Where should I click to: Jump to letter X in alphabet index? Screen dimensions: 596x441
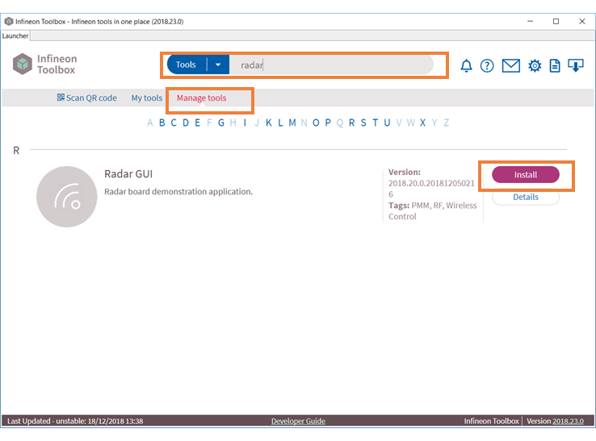click(x=422, y=123)
